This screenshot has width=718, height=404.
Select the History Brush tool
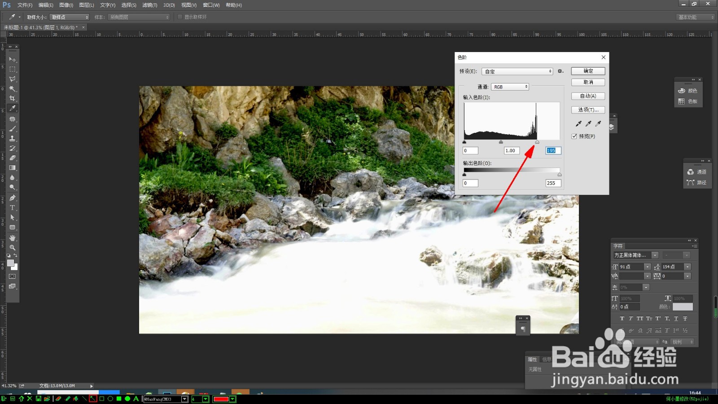pos(13,148)
